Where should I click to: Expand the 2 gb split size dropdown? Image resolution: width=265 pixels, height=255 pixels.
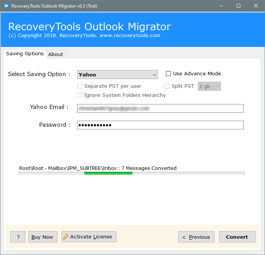pos(209,86)
